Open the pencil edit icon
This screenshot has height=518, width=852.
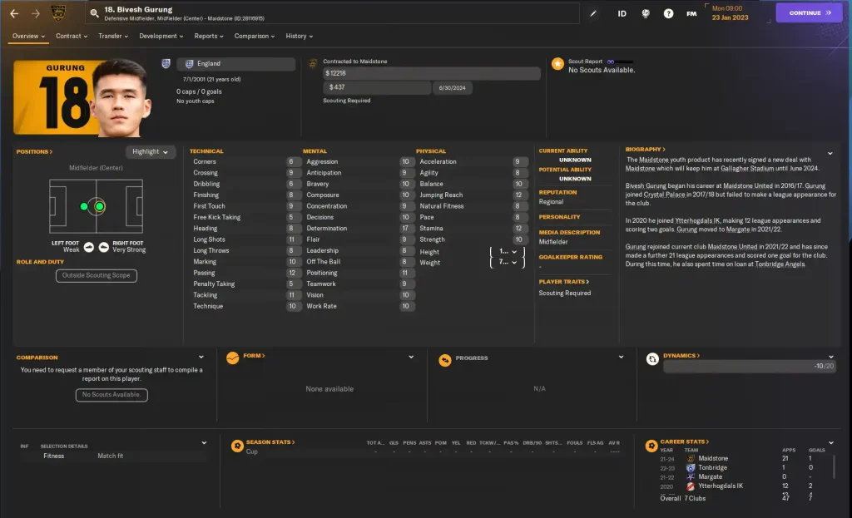[592, 13]
